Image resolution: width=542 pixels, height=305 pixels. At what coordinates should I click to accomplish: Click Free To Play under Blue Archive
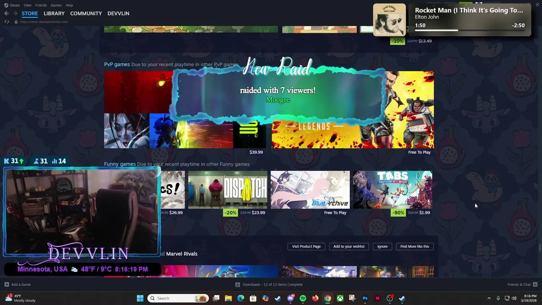tap(335, 213)
